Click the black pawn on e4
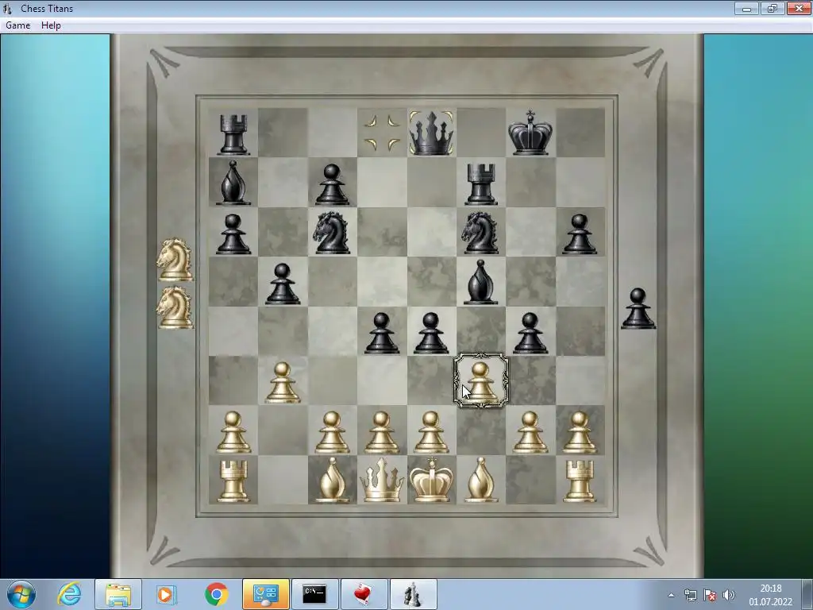 point(431,334)
